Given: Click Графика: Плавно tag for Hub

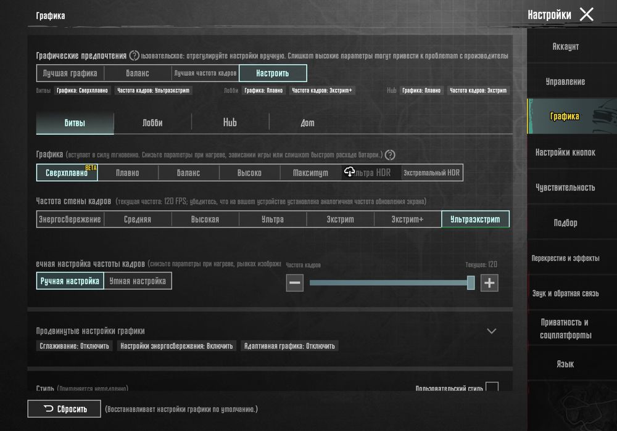Looking at the screenshot, I should 421,91.
